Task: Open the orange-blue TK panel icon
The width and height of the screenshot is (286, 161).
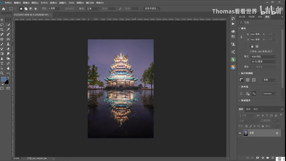Action: tap(233, 67)
